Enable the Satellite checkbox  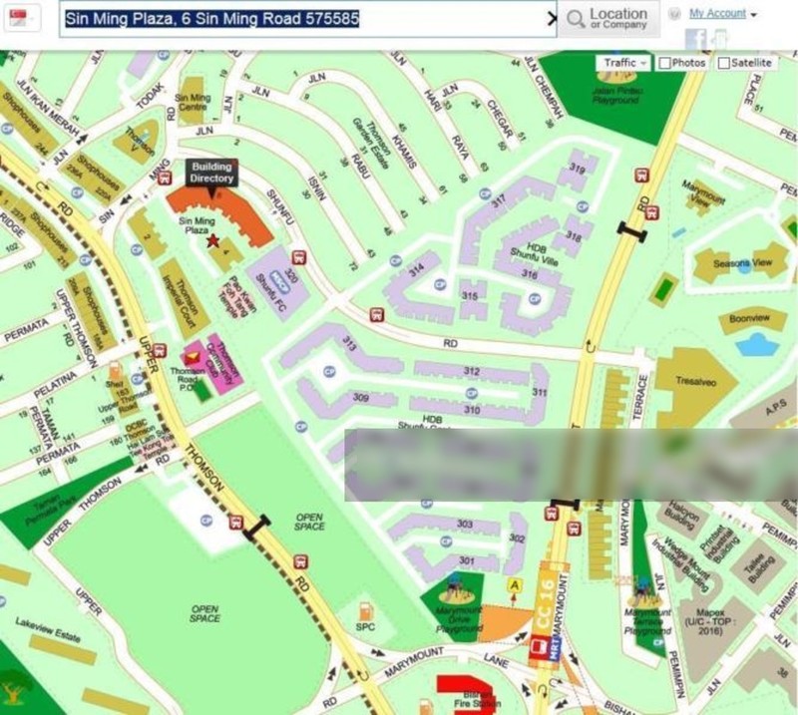point(723,63)
